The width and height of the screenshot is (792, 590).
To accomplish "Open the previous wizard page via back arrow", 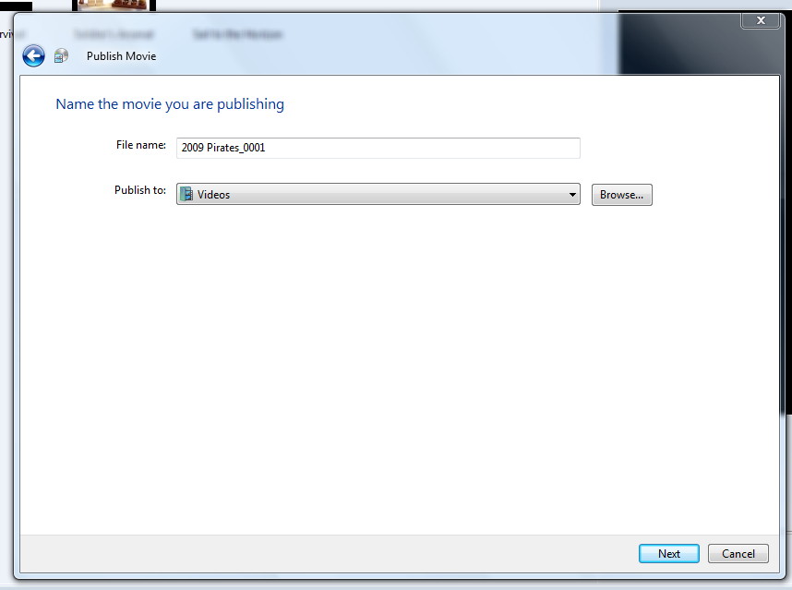I will coord(33,55).
